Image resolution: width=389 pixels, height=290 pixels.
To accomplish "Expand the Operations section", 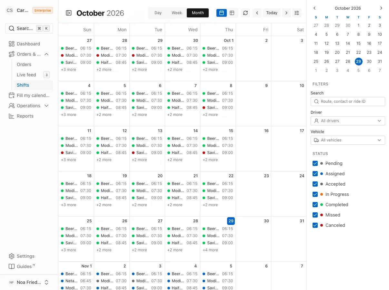I will [x=29, y=106].
